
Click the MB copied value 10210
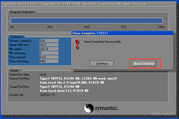click(49, 49)
